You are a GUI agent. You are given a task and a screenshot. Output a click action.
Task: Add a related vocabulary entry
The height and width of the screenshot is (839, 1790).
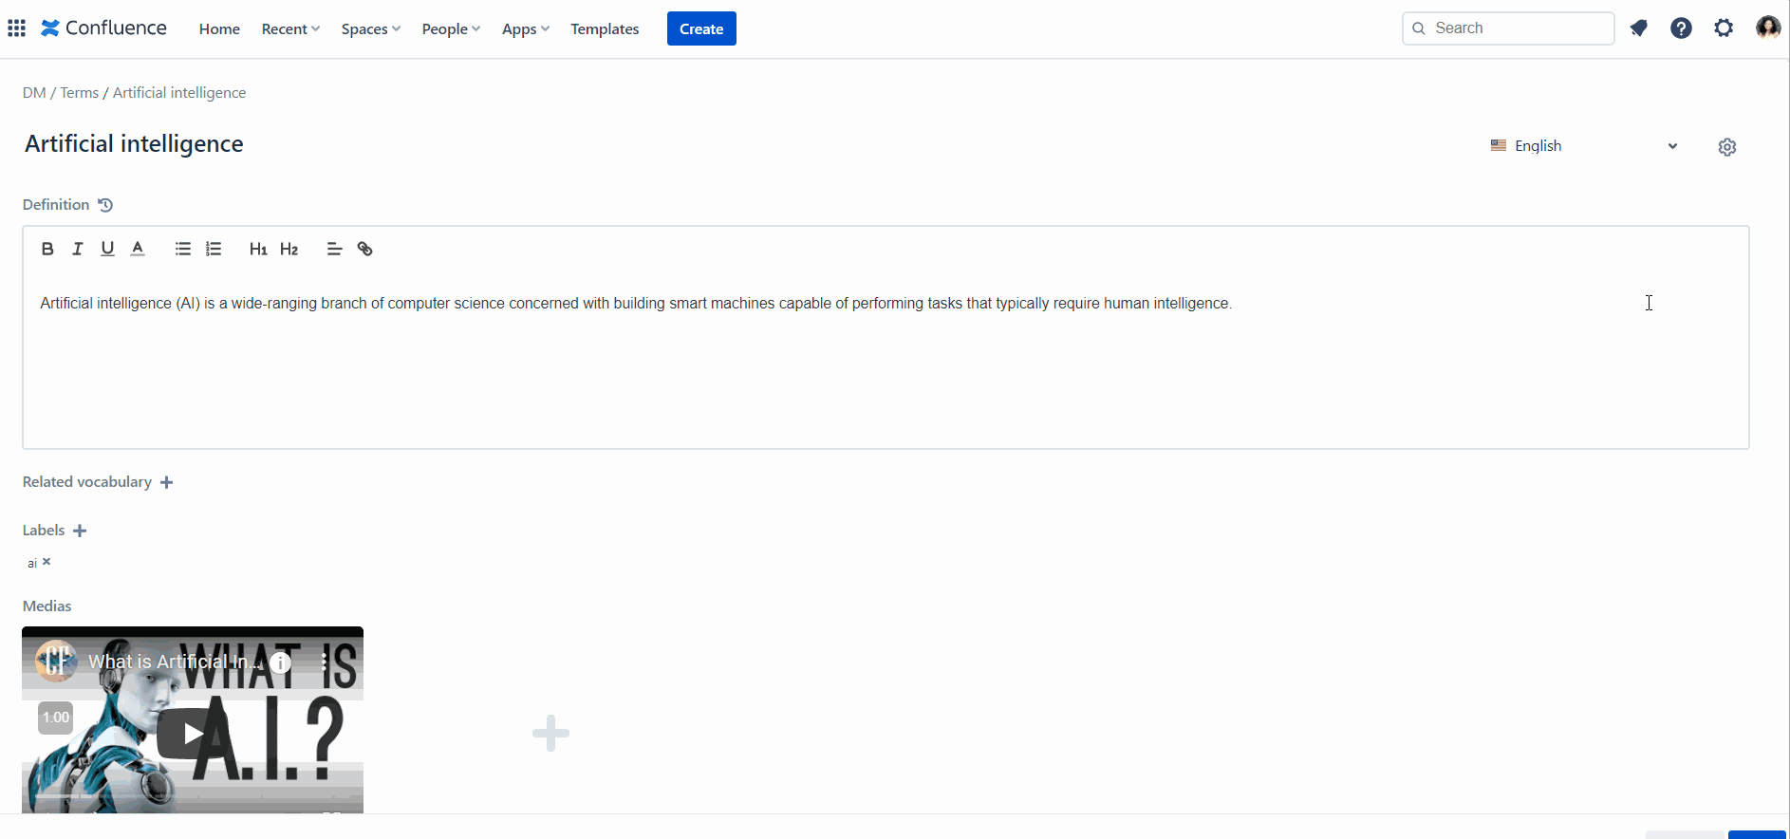click(x=167, y=482)
